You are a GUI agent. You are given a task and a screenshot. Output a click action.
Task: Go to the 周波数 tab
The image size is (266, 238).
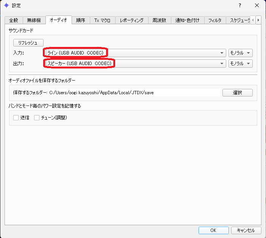point(160,20)
